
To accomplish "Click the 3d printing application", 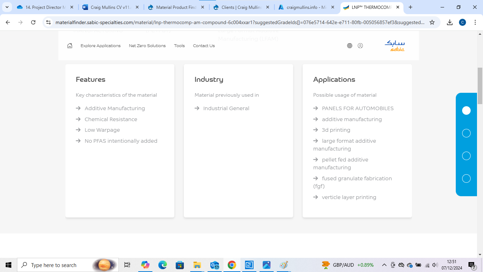I will pos(336,130).
